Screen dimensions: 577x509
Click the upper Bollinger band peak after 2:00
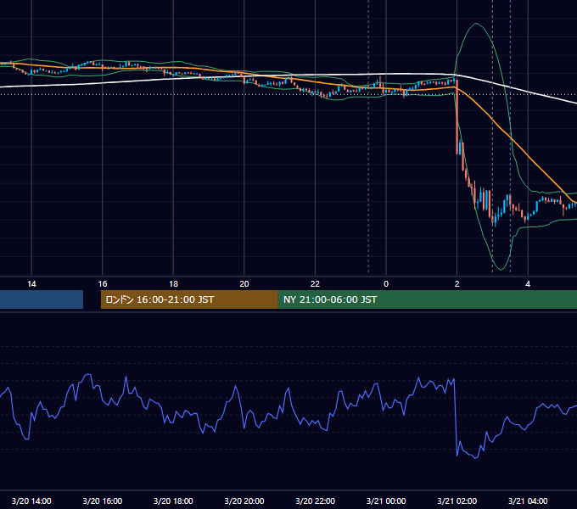coord(477,25)
